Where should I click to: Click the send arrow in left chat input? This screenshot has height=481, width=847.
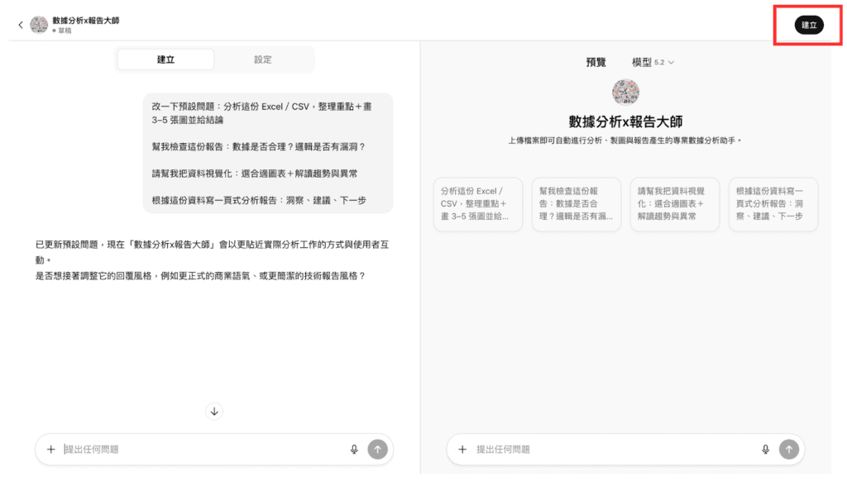point(377,449)
